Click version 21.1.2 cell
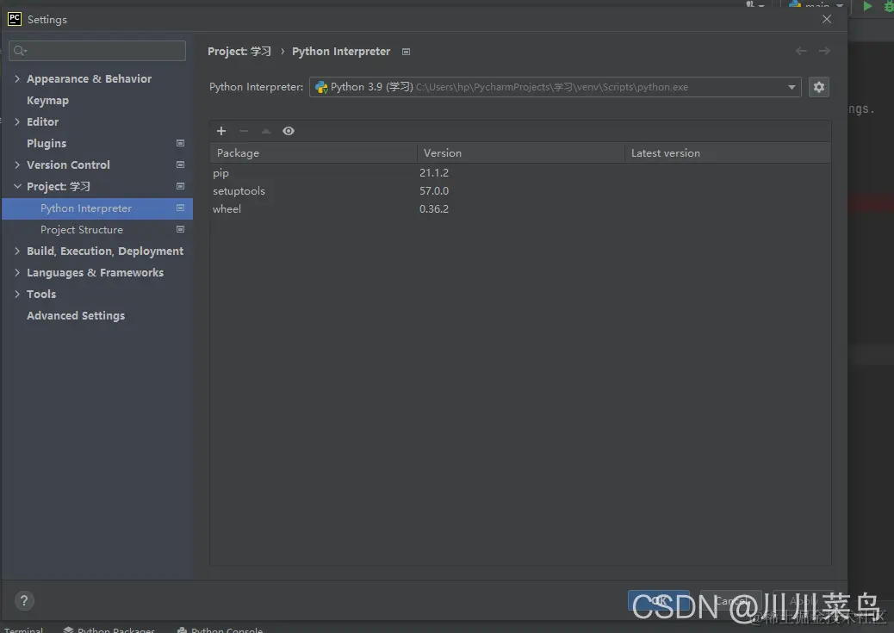Screen dimensions: 894x633 coord(434,173)
